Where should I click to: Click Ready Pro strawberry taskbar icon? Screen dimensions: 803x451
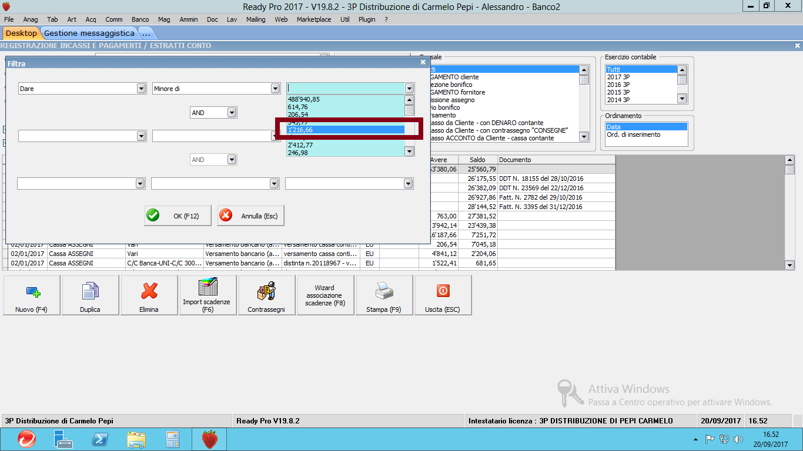(210, 439)
